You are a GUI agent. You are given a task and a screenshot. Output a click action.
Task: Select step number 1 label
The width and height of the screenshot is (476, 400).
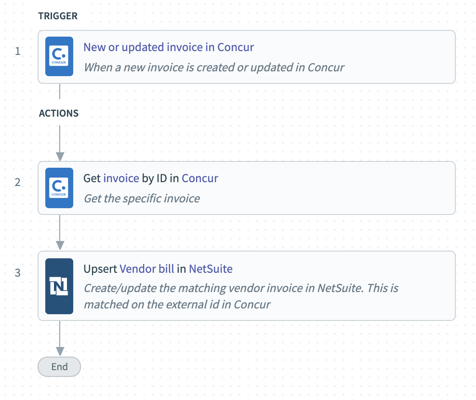(x=18, y=51)
